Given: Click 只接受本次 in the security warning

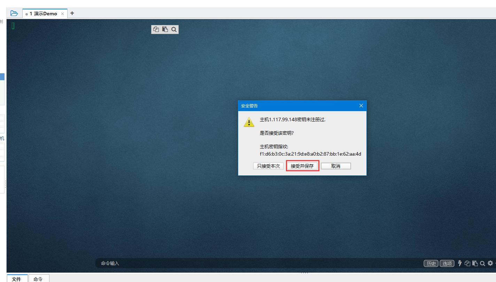Looking at the screenshot, I should pos(268,166).
